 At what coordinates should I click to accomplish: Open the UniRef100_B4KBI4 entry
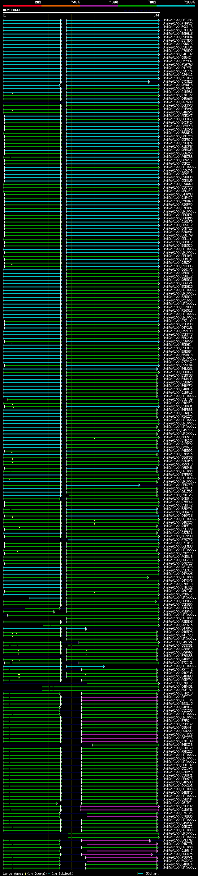[178, 865]
